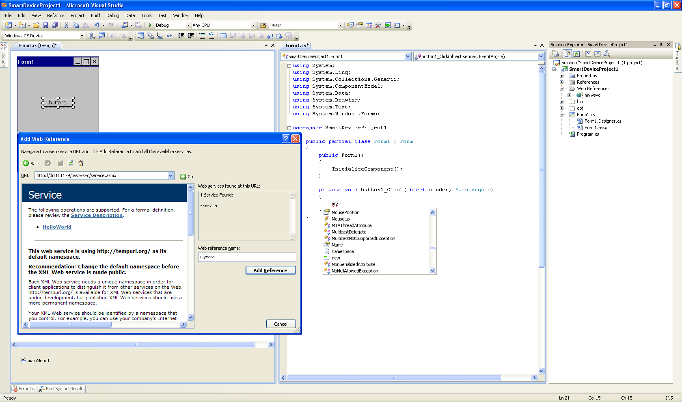Screen dimensions: 682x402
Task: Click the Add Reference button
Action: pyautogui.click(x=270, y=270)
